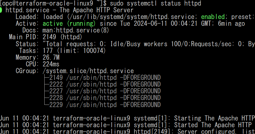
Task: Click the green status dot beside httpd.service
Action: [x=1, y=10]
